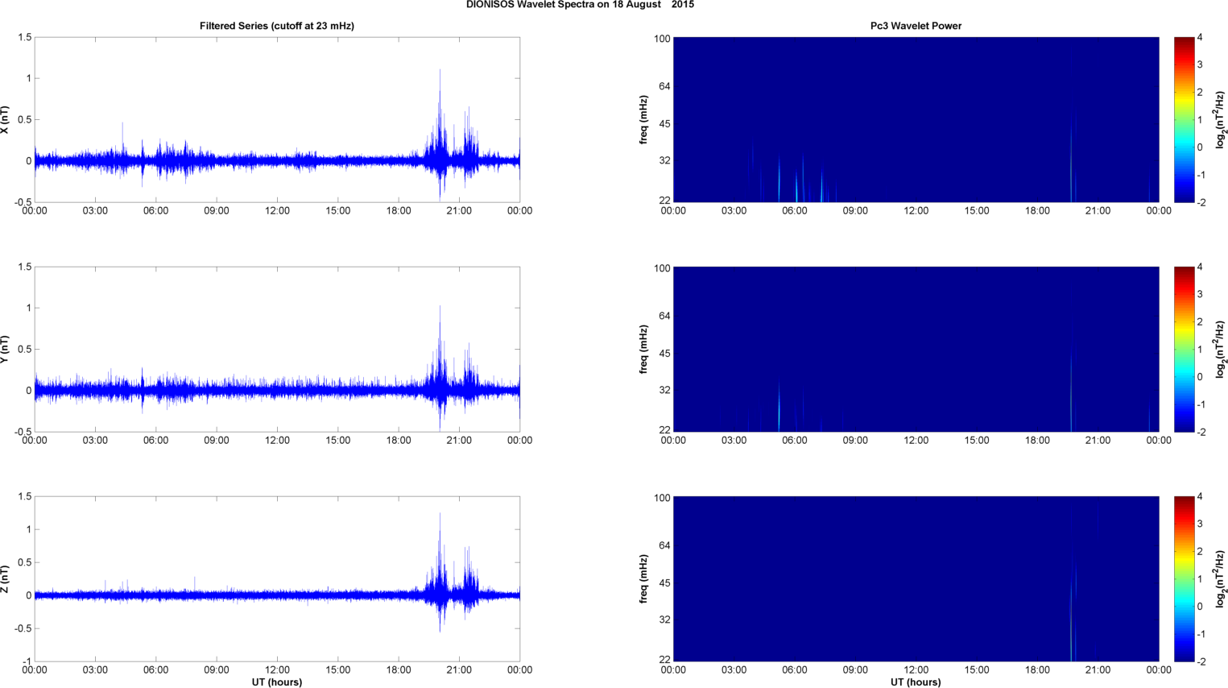Click 'freq (mHz)' label of the bottom spectrogram
The image size is (1228, 688).
coord(644,578)
